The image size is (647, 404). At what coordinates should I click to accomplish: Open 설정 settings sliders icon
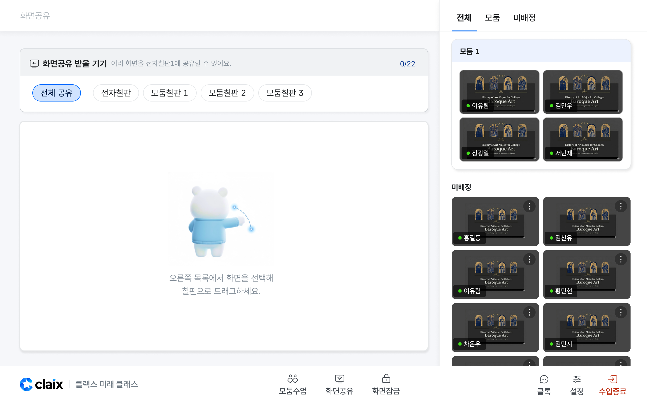[x=577, y=380]
